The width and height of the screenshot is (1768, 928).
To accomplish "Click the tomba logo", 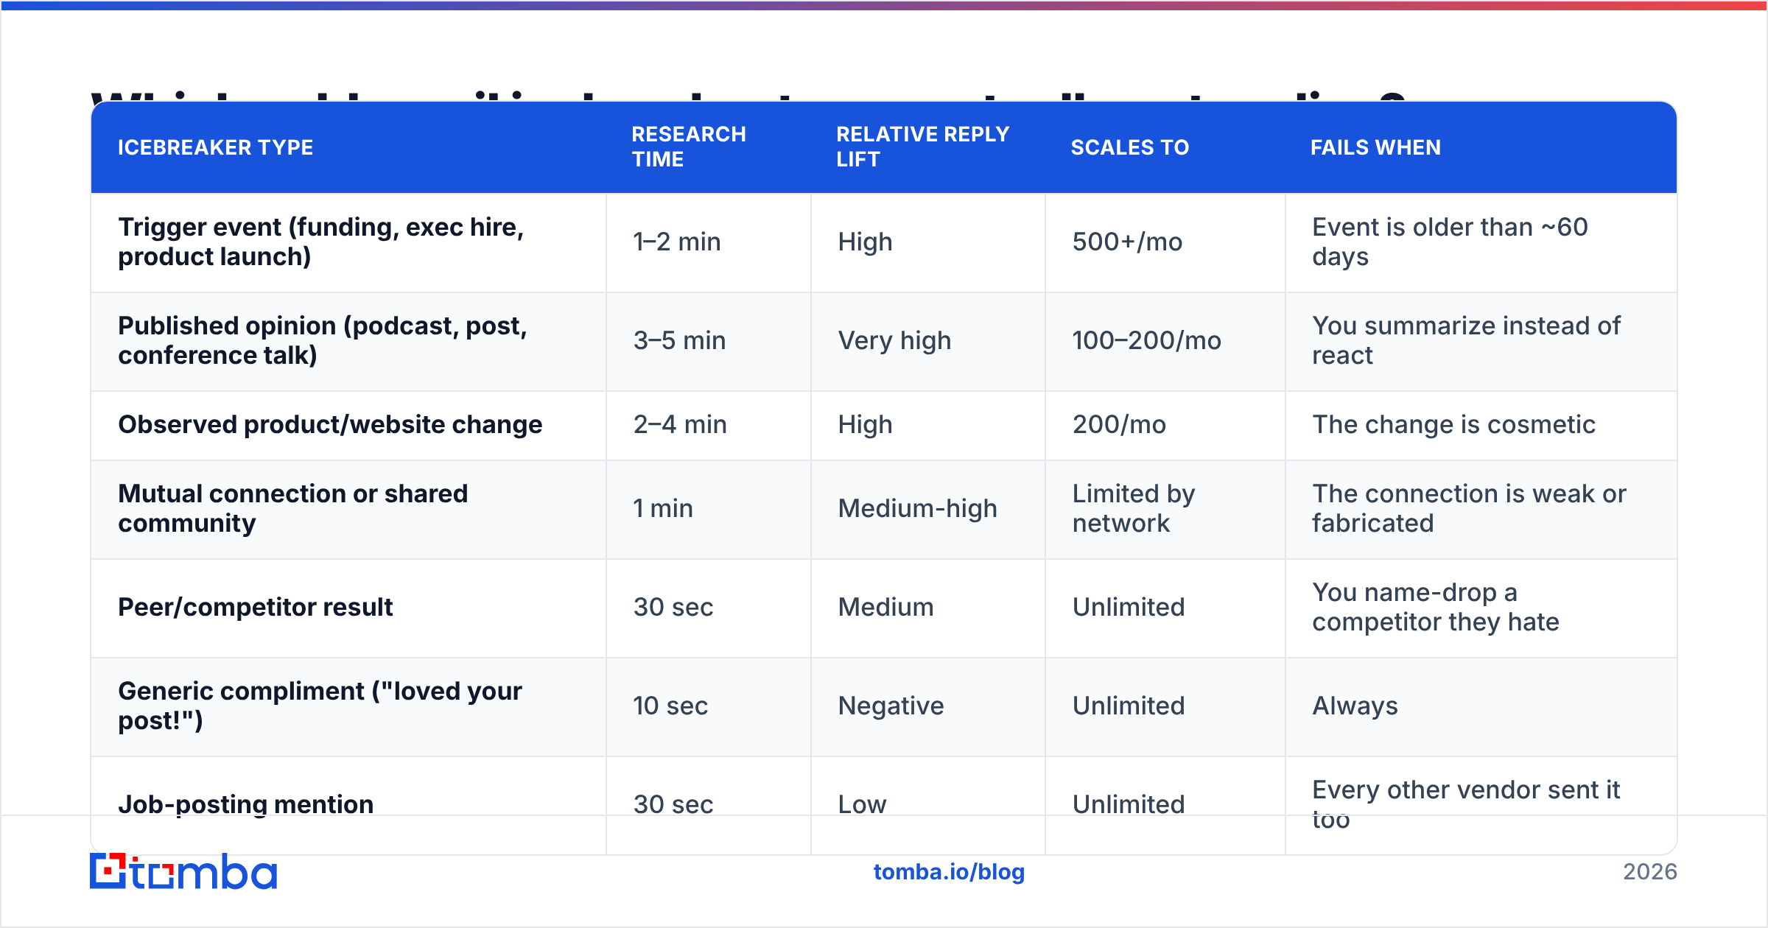I will pos(183,871).
